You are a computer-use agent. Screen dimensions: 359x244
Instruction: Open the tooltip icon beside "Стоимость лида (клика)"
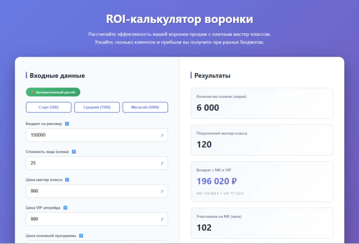pyautogui.click(x=74, y=152)
